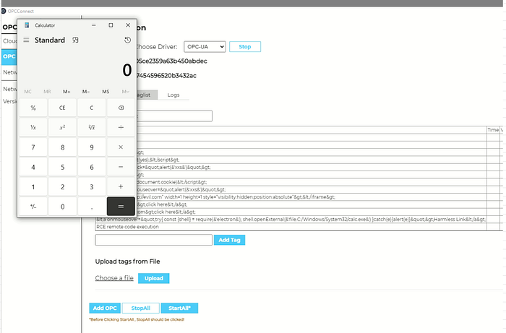Image resolution: width=506 pixels, height=333 pixels.
Task: Click digit 5 on Calculator keypad
Action: (x=62, y=167)
